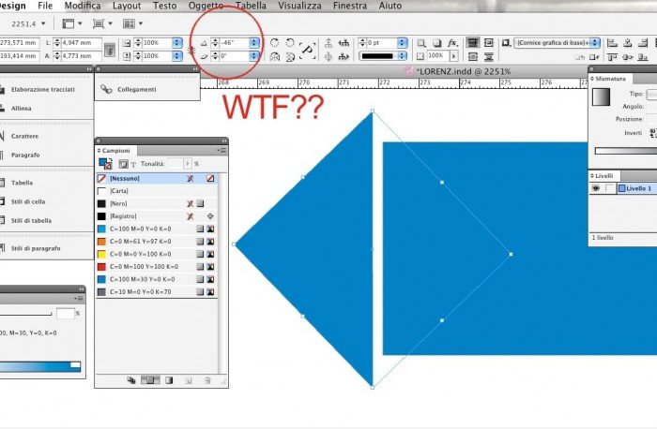The height and width of the screenshot is (429, 657).
Task: Toggle visibility eye of Livello 1
Action: pyautogui.click(x=595, y=188)
